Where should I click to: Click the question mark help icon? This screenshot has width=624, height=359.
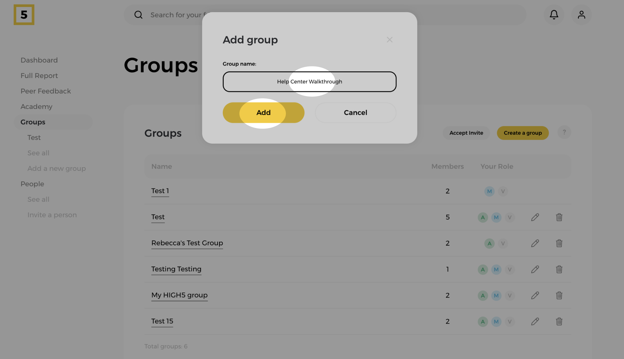pos(564,132)
